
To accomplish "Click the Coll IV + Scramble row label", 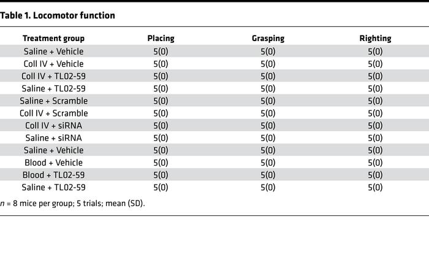I will point(53,113).
